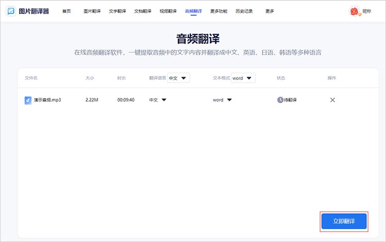
Task: Expand row format word dropdown arrow
Action: point(230,100)
